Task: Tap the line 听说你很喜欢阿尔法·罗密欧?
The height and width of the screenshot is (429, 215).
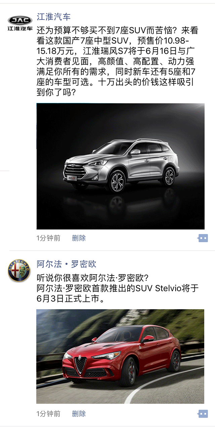Action: [x=93, y=278]
